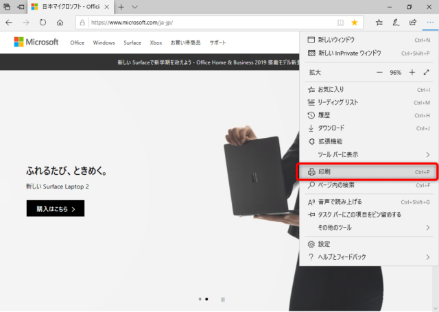439x312 pixels.
Task: Open Reading view book icon
Action: (340, 23)
